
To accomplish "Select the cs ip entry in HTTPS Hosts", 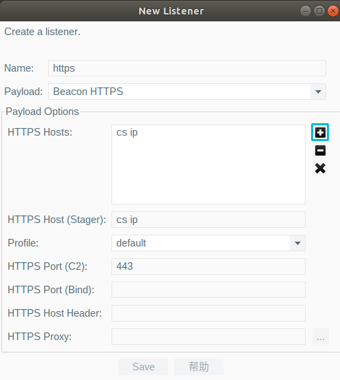I will point(127,132).
